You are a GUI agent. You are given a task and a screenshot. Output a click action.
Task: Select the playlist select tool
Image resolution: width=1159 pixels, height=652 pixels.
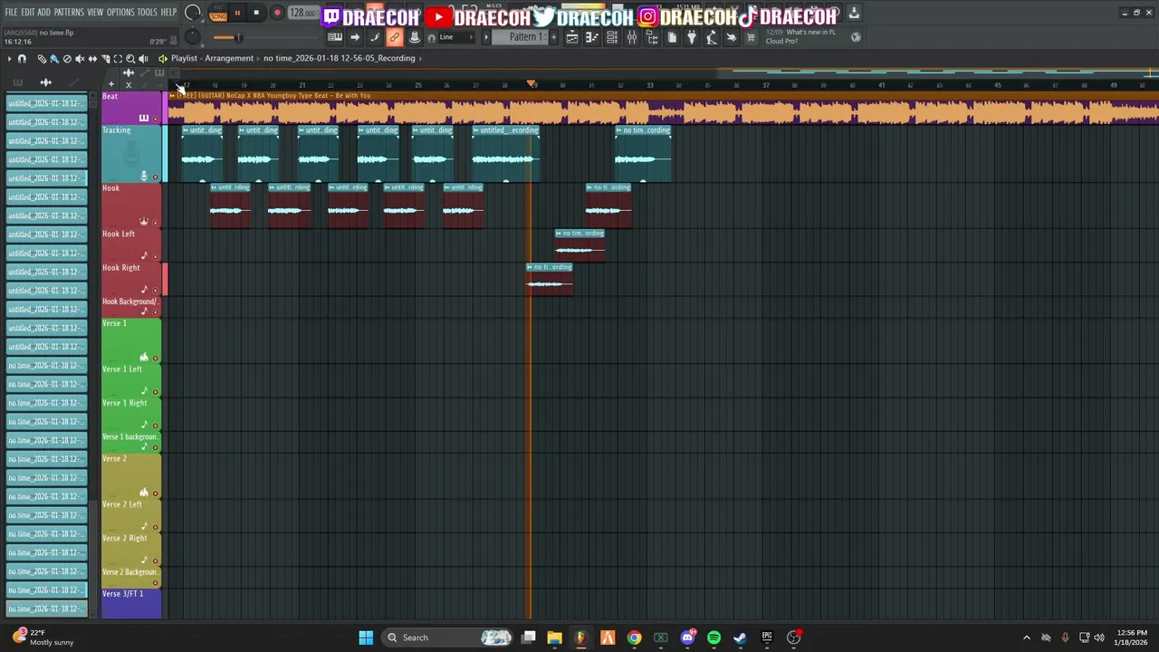click(118, 59)
